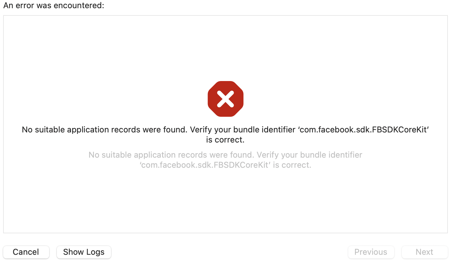Click 'com.facebook.sdk.FBSDKCoreKit' in the grey message
This screenshot has width=451, height=268.
(x=205, y=165)
